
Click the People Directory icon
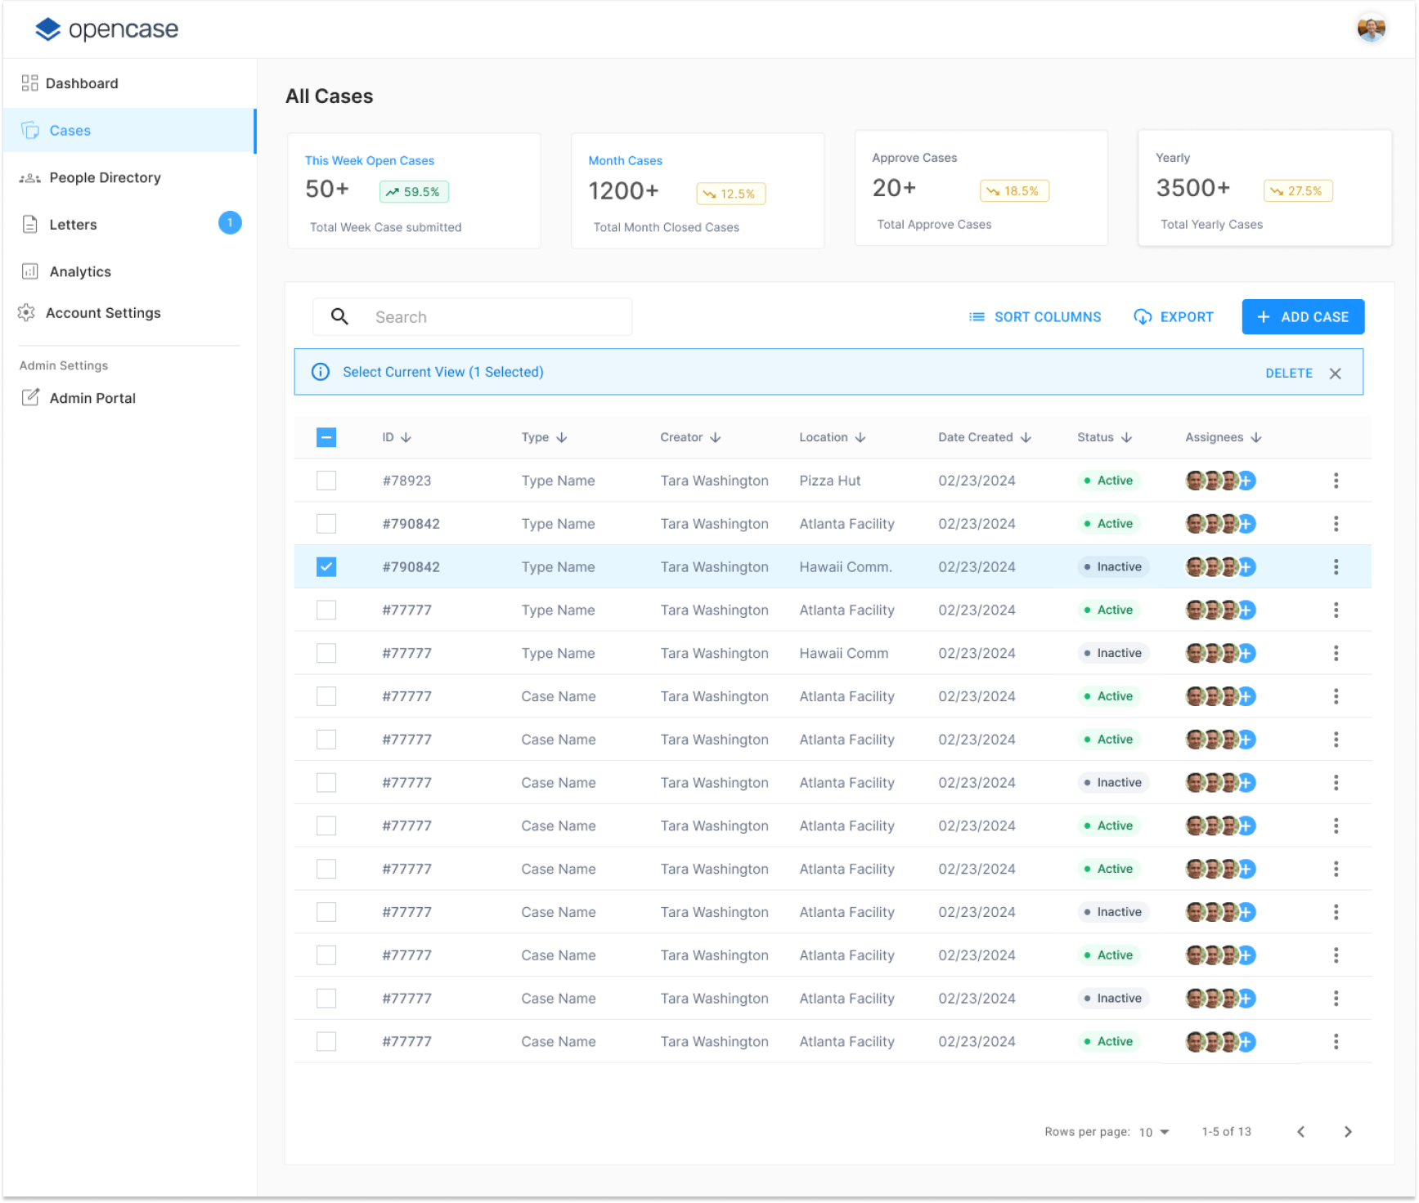click(30, 178)
